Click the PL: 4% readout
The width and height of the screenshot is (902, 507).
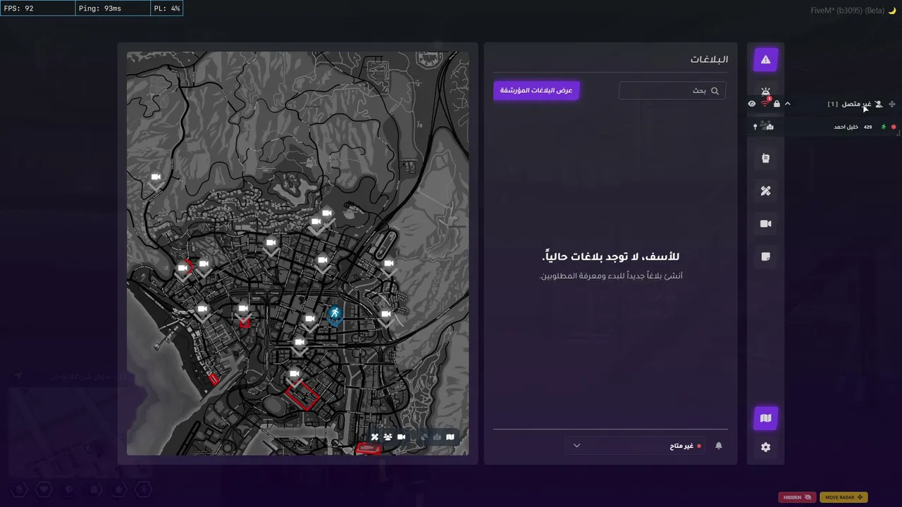167,8
